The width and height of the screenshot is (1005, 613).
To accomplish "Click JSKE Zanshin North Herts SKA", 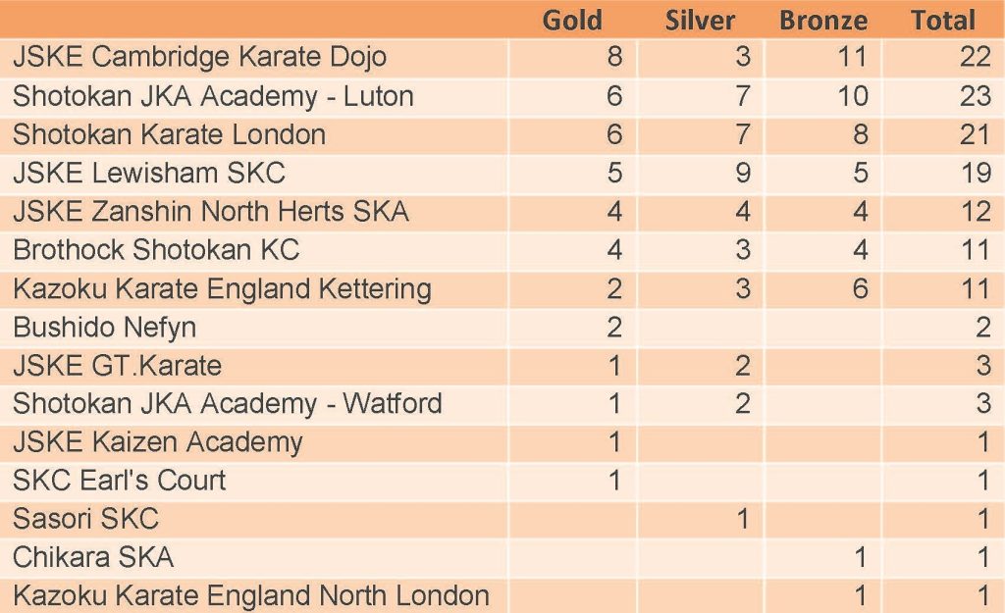I will pyautogui.click(x=211, y=211).
